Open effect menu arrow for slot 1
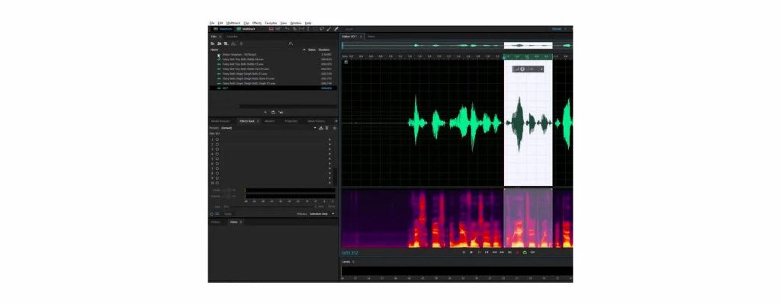Viewport: 781px width, 304px height. 329,139
